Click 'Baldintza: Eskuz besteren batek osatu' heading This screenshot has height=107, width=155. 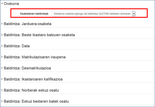(36, 101)
